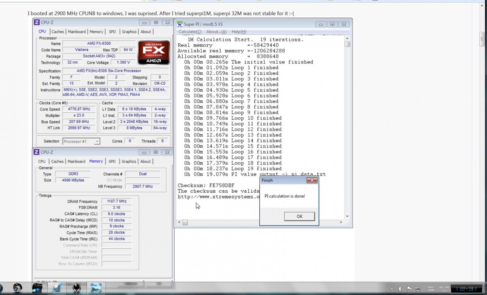Open Graphics tab in top CPU-Z window
This screenshot has width=487, height=295.
[129, 32]
